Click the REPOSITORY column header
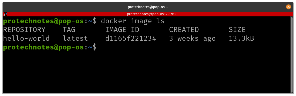 pos(24,30)
